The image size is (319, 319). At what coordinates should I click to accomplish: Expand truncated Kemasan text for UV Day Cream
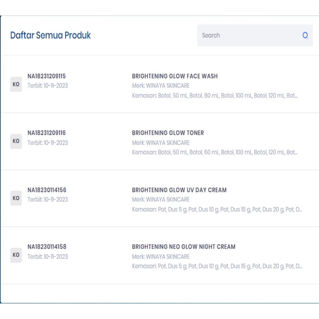(x=217, y=209)
